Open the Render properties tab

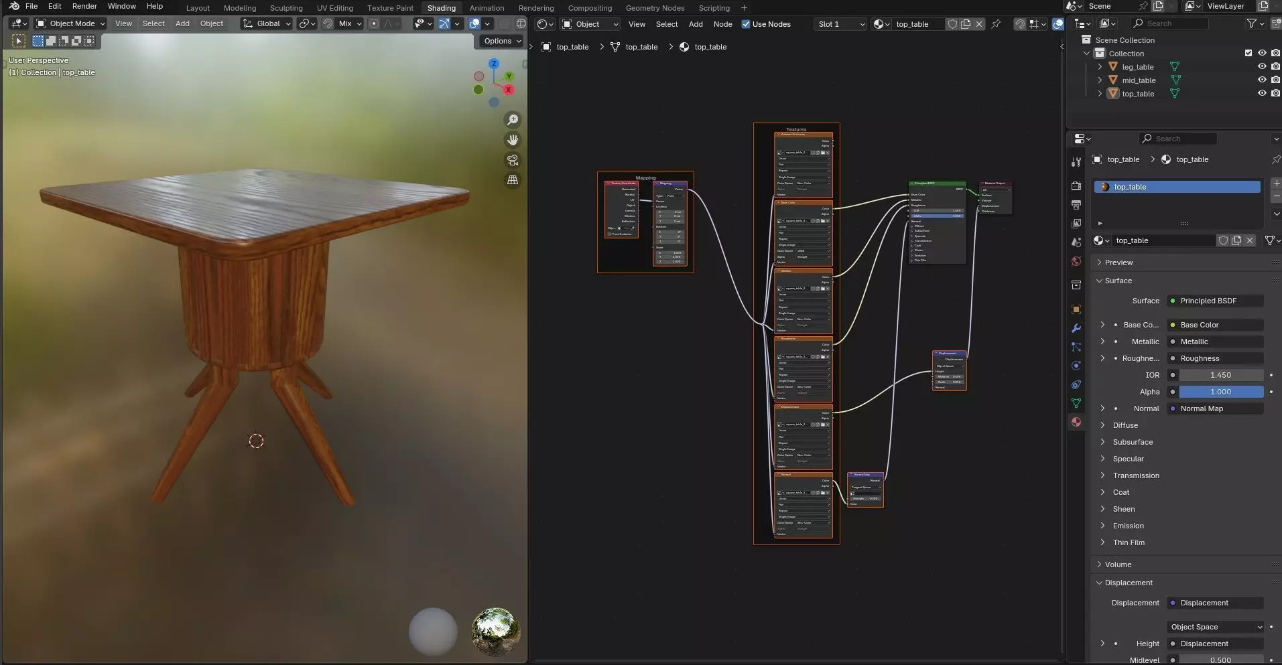[1076, 186]
